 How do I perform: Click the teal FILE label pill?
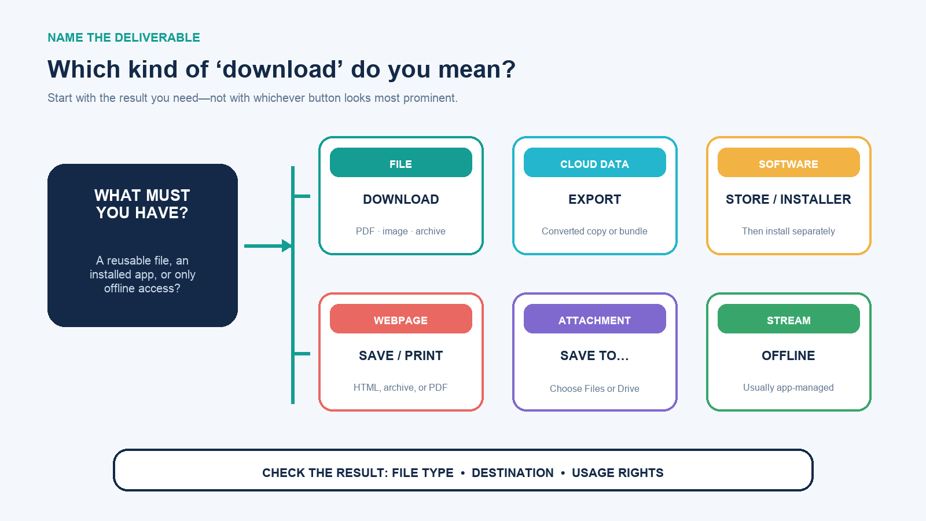pos(401,163)
